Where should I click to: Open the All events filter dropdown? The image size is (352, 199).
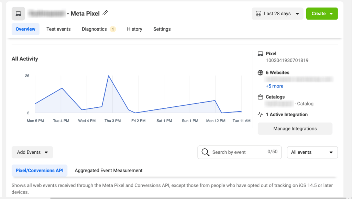312,152
